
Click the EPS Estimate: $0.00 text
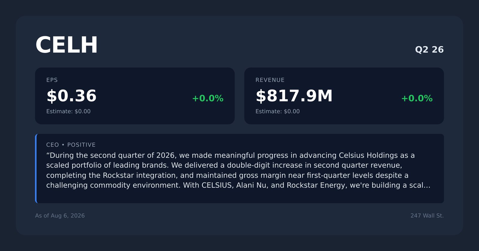pyautogui.click(x=68, y=111)
